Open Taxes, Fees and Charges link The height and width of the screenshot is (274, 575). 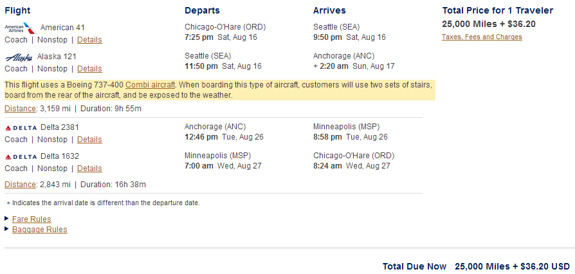pyautogui.click(x=482, y=37)
